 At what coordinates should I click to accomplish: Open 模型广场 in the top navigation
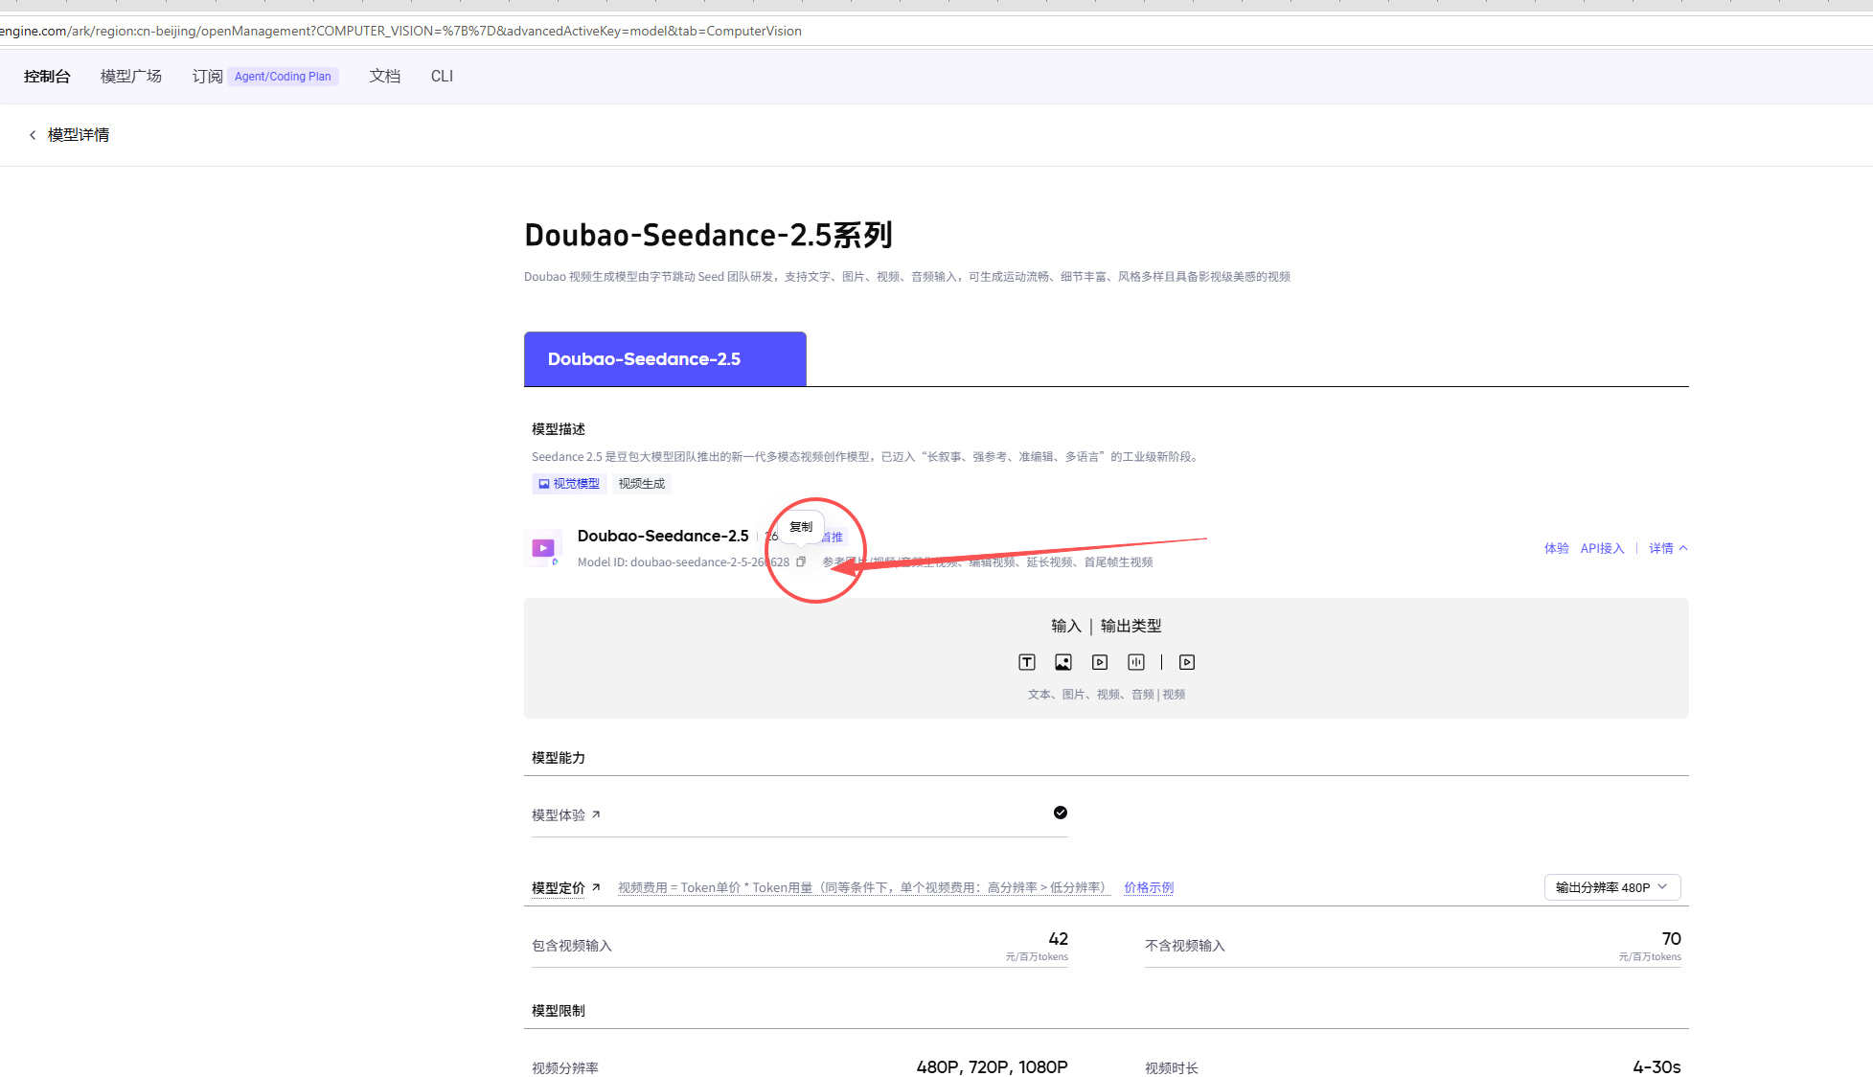[131, 77]
